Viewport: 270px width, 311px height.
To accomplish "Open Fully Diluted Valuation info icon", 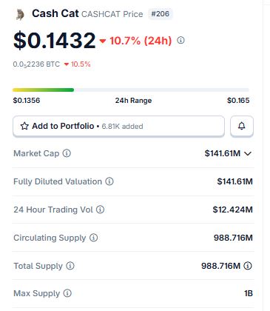I will pos(109,181).
